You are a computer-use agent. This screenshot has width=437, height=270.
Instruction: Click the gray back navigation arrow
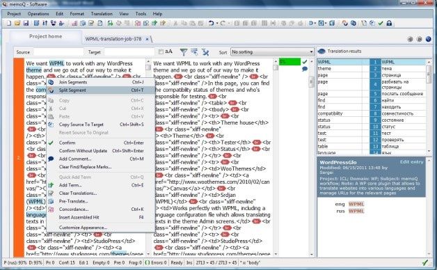tap(411, 39)
